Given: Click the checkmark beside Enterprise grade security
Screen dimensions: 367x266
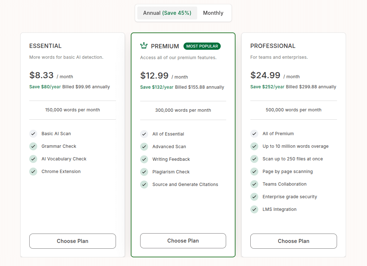Looking at the screenshot, I should tap(254, 197).
